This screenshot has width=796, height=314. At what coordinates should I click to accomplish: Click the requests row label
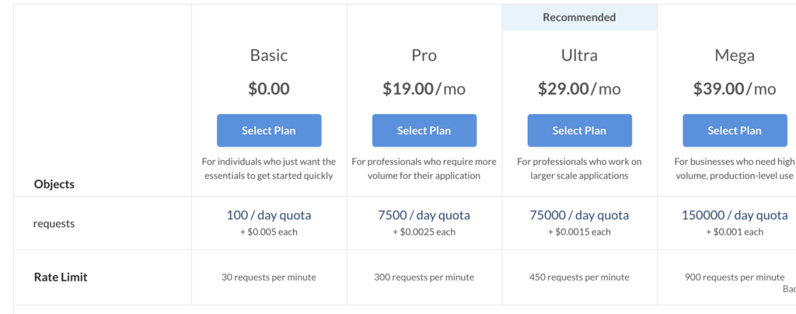pyautogui.click(x=54, y=224)
